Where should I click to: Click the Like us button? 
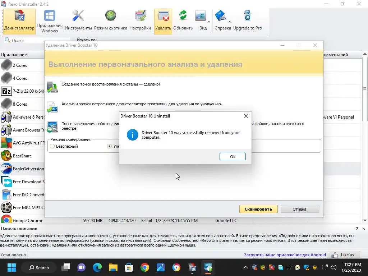[x=345, y=255]
